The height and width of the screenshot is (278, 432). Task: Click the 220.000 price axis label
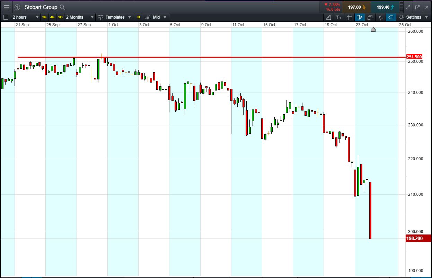click(x=415, y=159)
